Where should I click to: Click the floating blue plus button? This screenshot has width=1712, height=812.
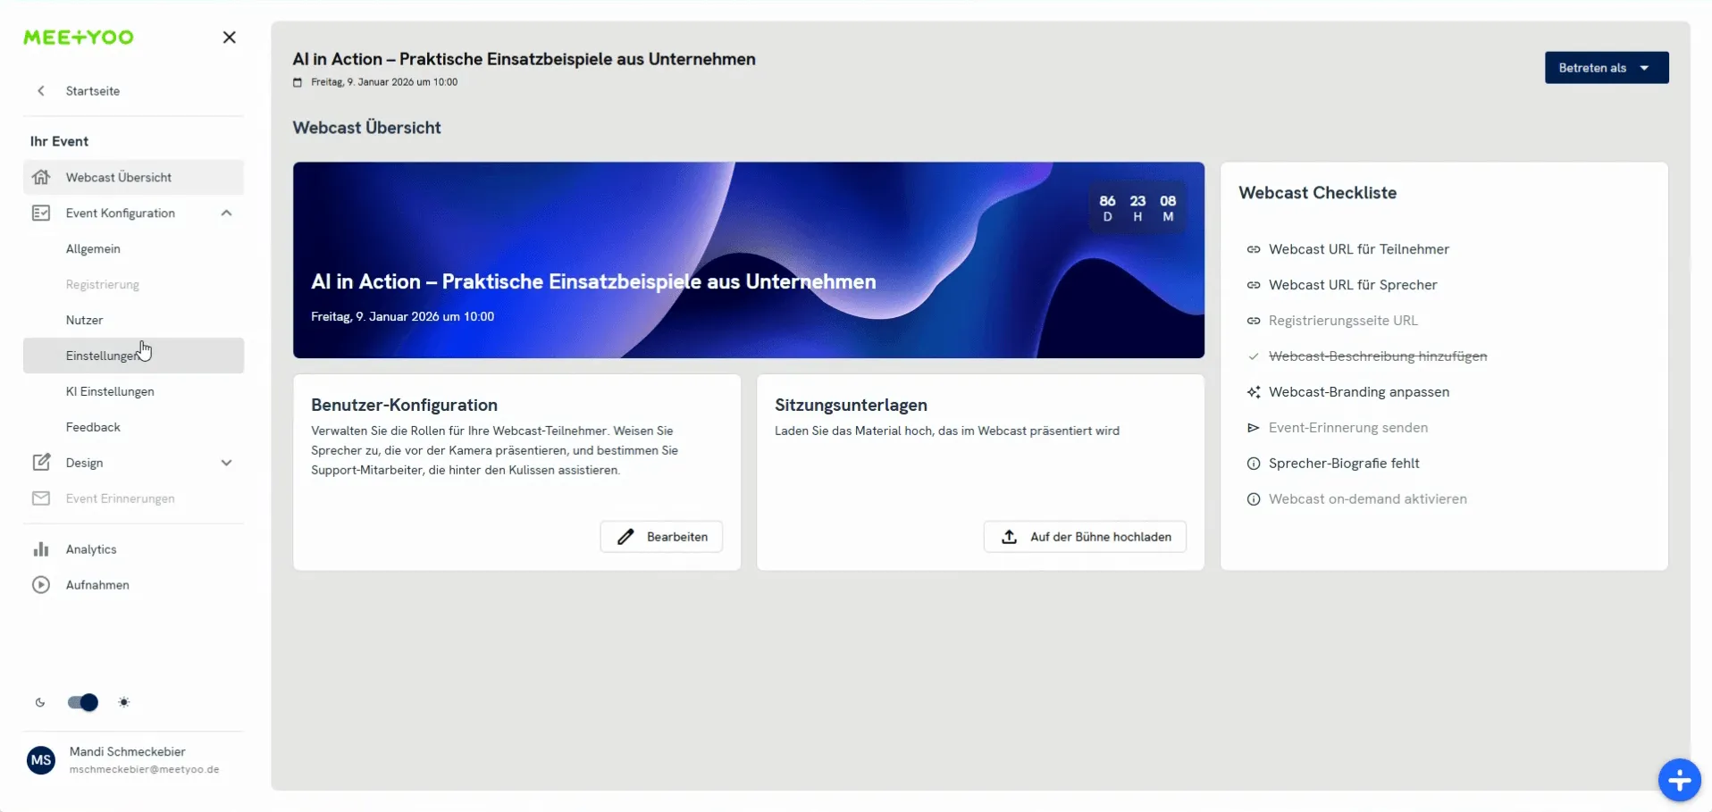[1679, 780]
